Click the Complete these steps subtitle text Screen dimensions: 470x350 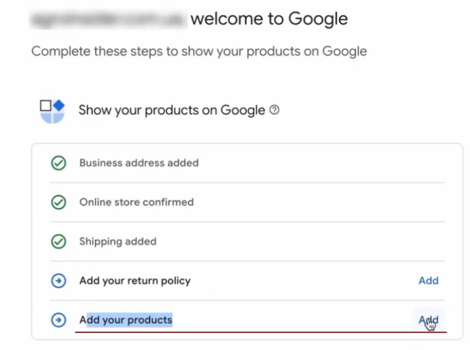[x=199, y=51]
